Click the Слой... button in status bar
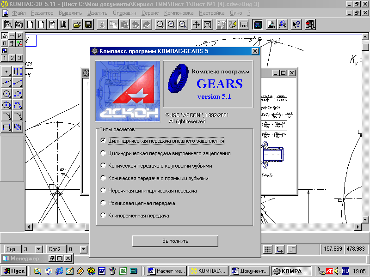The width and height of the screenshot is (370, 277). click(x=56, y=249)
